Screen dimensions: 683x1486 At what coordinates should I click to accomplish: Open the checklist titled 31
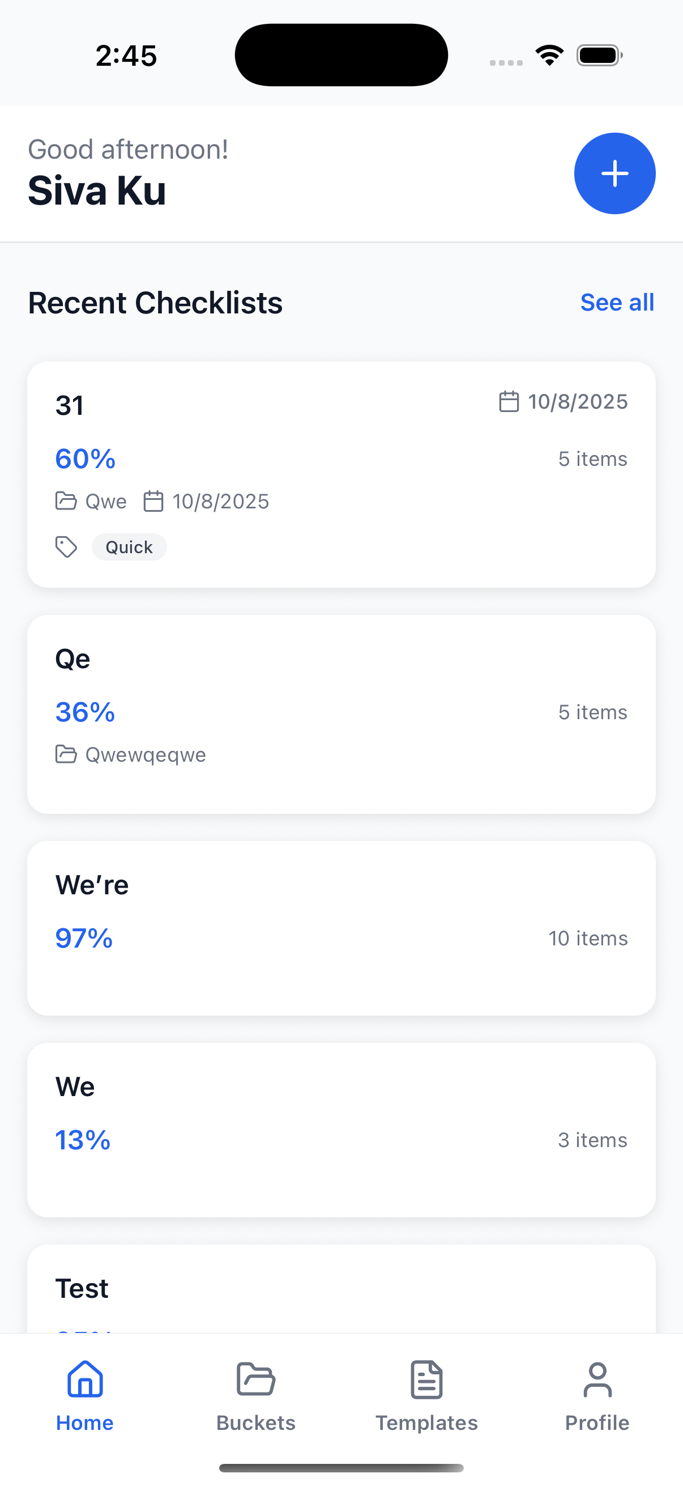(x=341, y=474)
